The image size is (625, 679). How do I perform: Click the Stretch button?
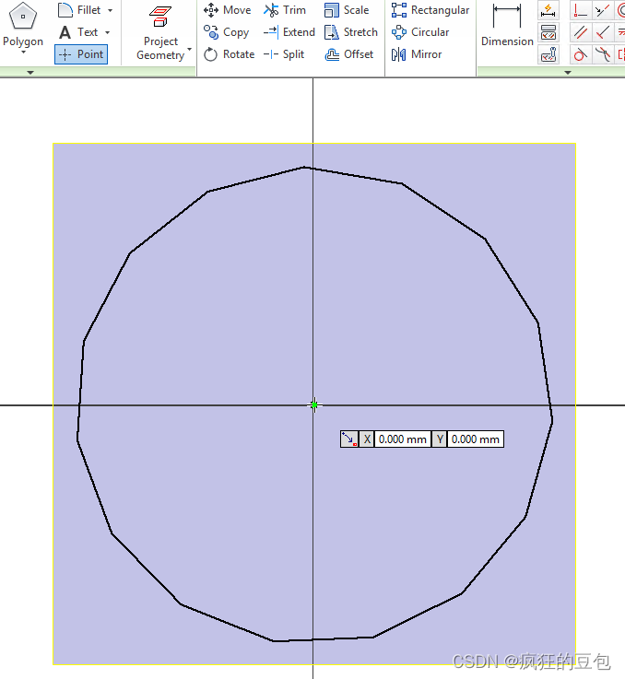click(x=351, y=32)
